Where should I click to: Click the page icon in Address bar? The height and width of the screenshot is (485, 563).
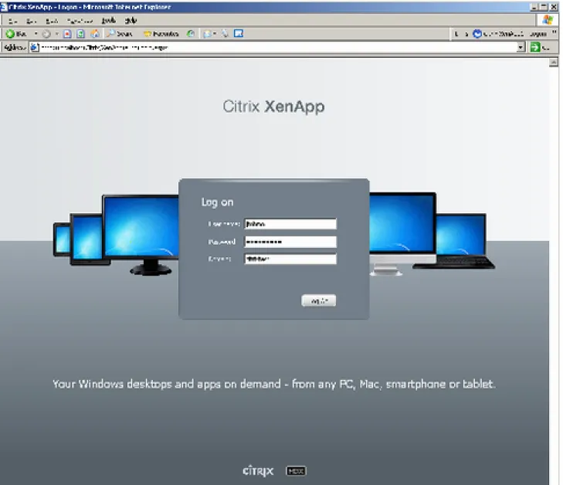tap(35, 47)
